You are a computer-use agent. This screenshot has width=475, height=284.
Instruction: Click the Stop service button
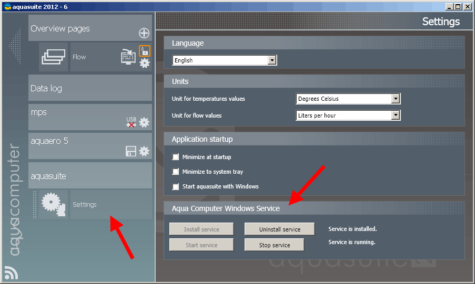click(x=275, y=245)
